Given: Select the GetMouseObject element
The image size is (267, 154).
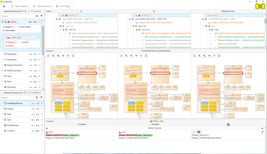Looking at the screenshot, I should pyautogui.click(x=14, y=71).
